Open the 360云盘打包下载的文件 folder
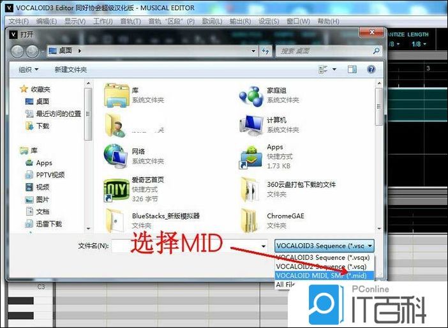Screen dimensions: 448x328 251,189
